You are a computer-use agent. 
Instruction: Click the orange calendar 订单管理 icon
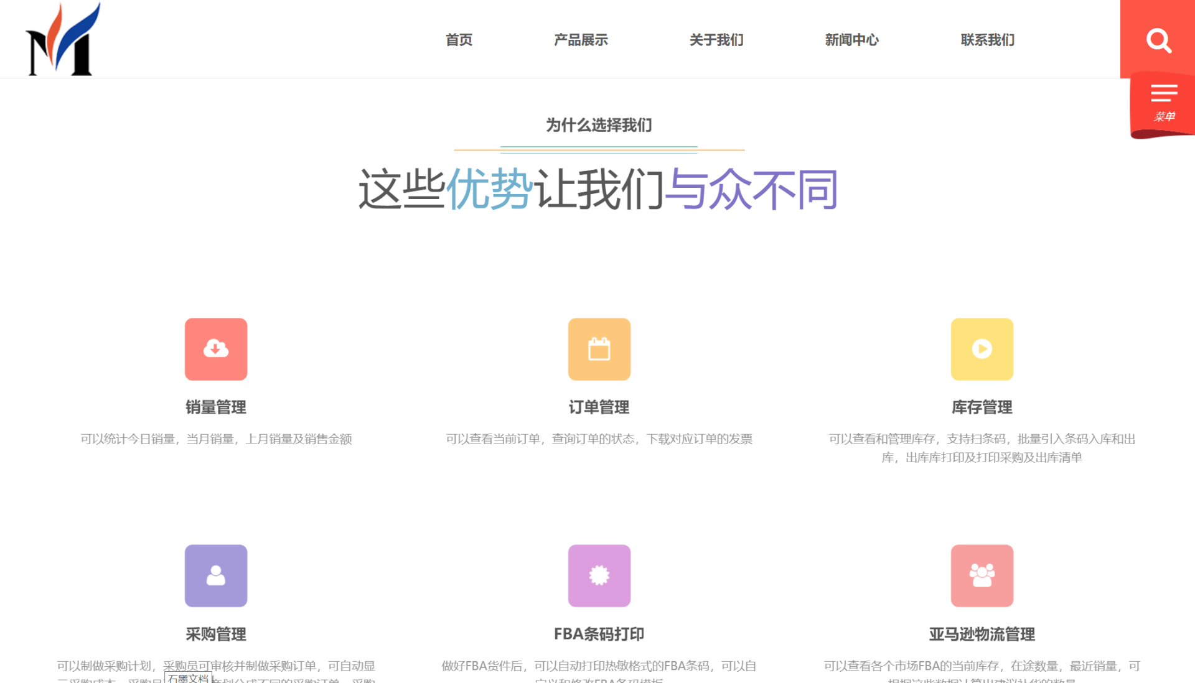pos(599,349)
